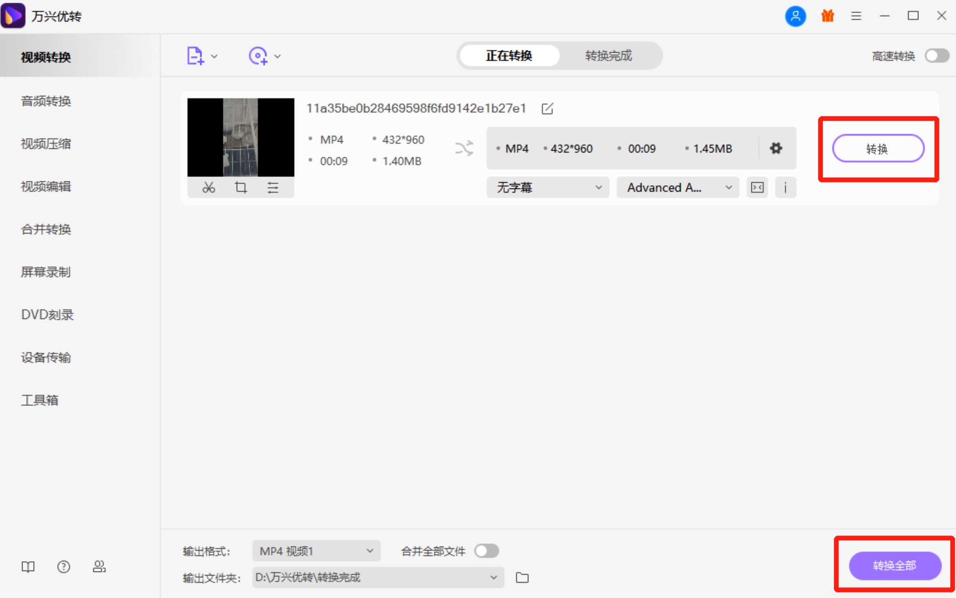Click the compress output icon
The width and height of the screenshot is (956, 598).
pos(757,187)
